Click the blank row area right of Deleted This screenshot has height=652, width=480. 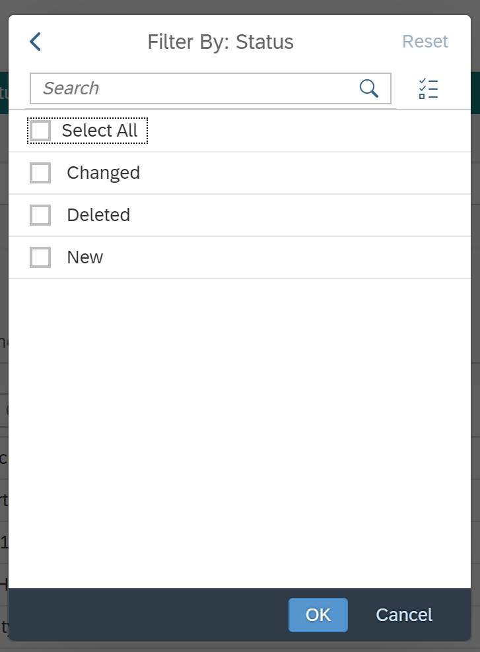click(x=300, y=215)
